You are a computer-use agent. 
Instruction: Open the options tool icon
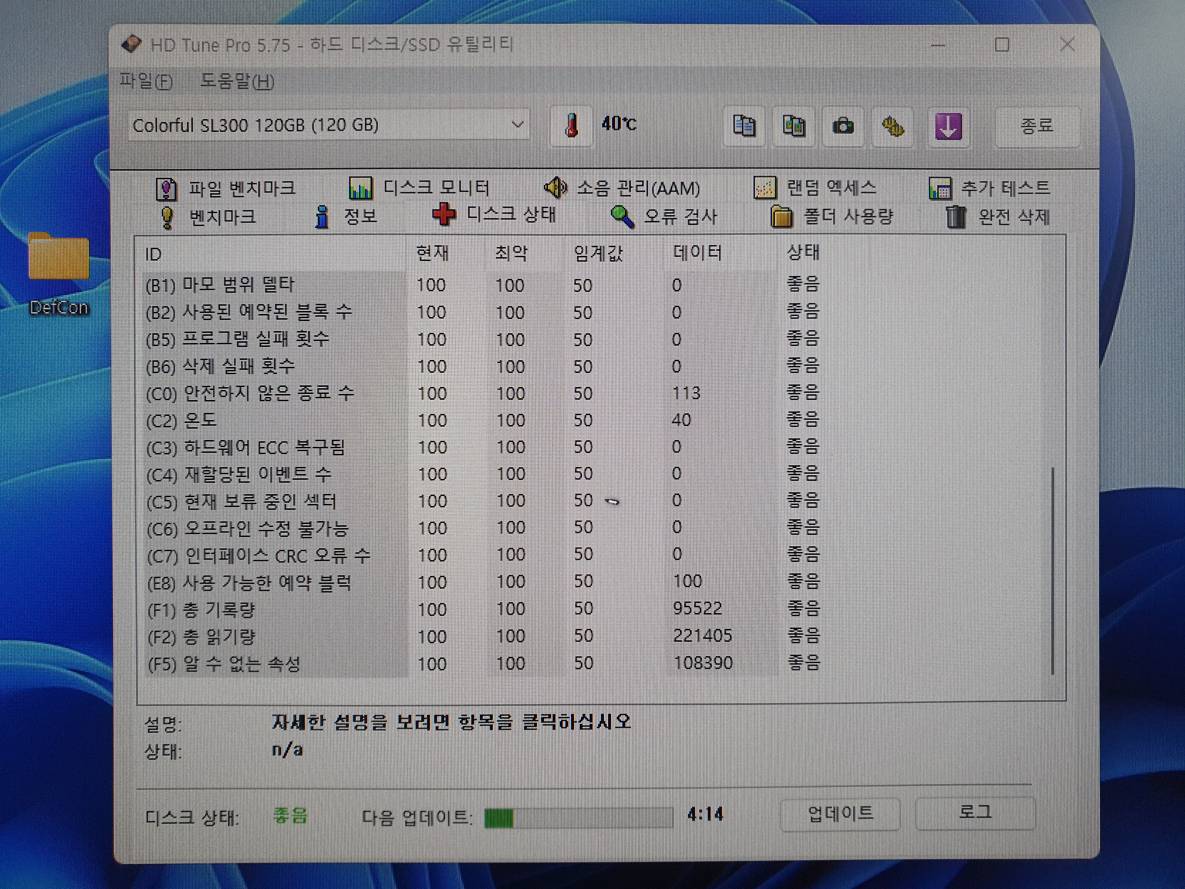pos(893,126)
